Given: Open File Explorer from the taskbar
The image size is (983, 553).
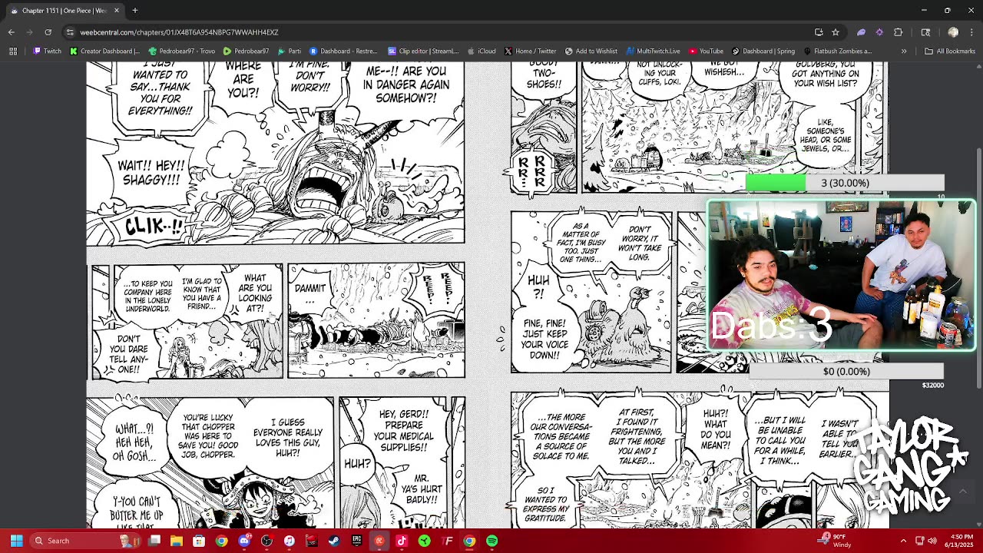Looking at the screenshot, I should click(177, 541).
